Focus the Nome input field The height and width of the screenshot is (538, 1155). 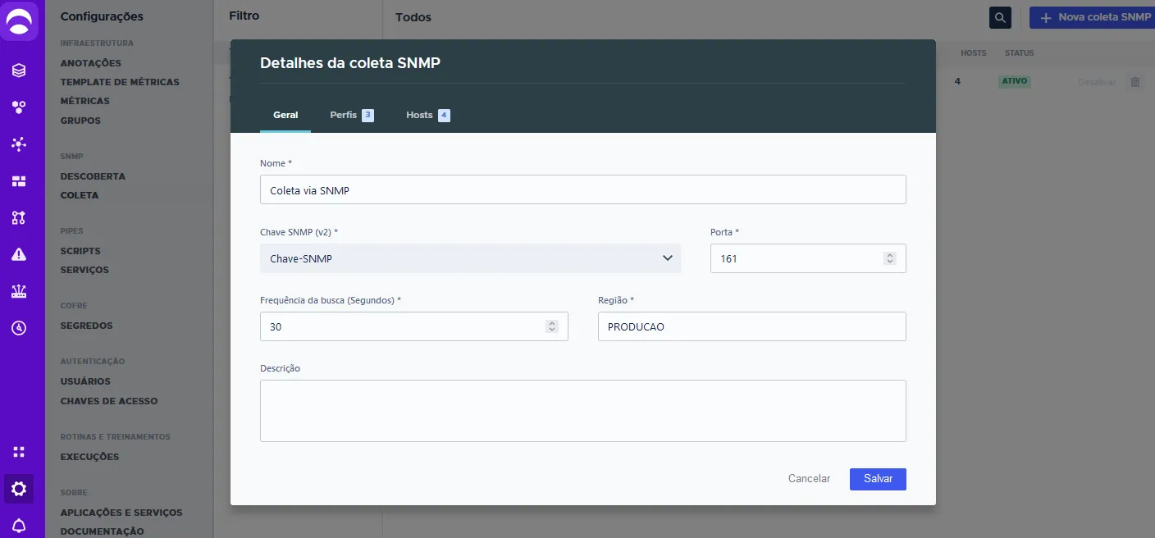(583, 189)
